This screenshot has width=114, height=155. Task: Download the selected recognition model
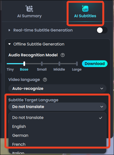click(x=95, y=64)
